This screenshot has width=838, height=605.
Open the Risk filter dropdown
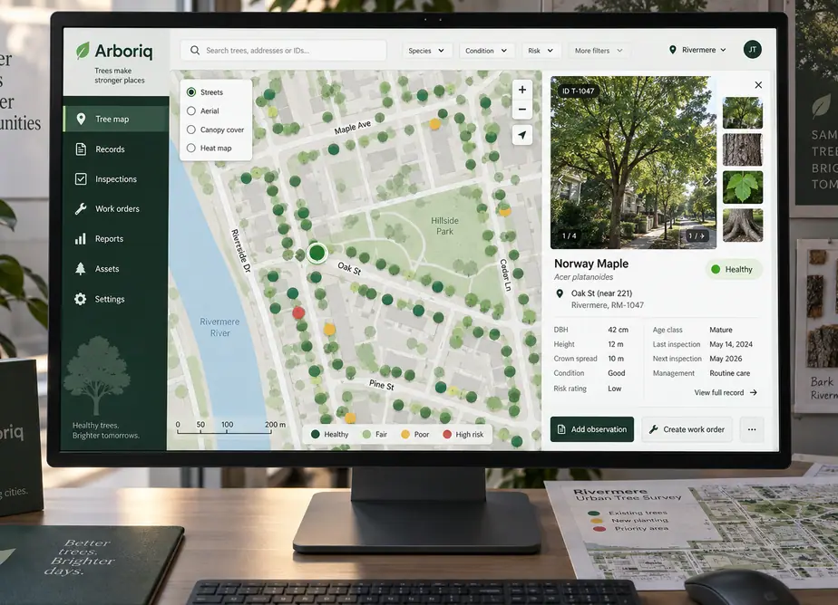(x=541, y=51)
